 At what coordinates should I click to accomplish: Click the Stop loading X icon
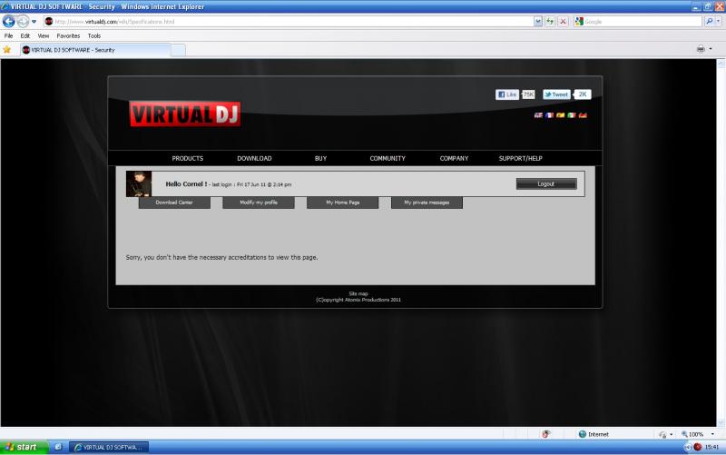click(x=563, y=21)
